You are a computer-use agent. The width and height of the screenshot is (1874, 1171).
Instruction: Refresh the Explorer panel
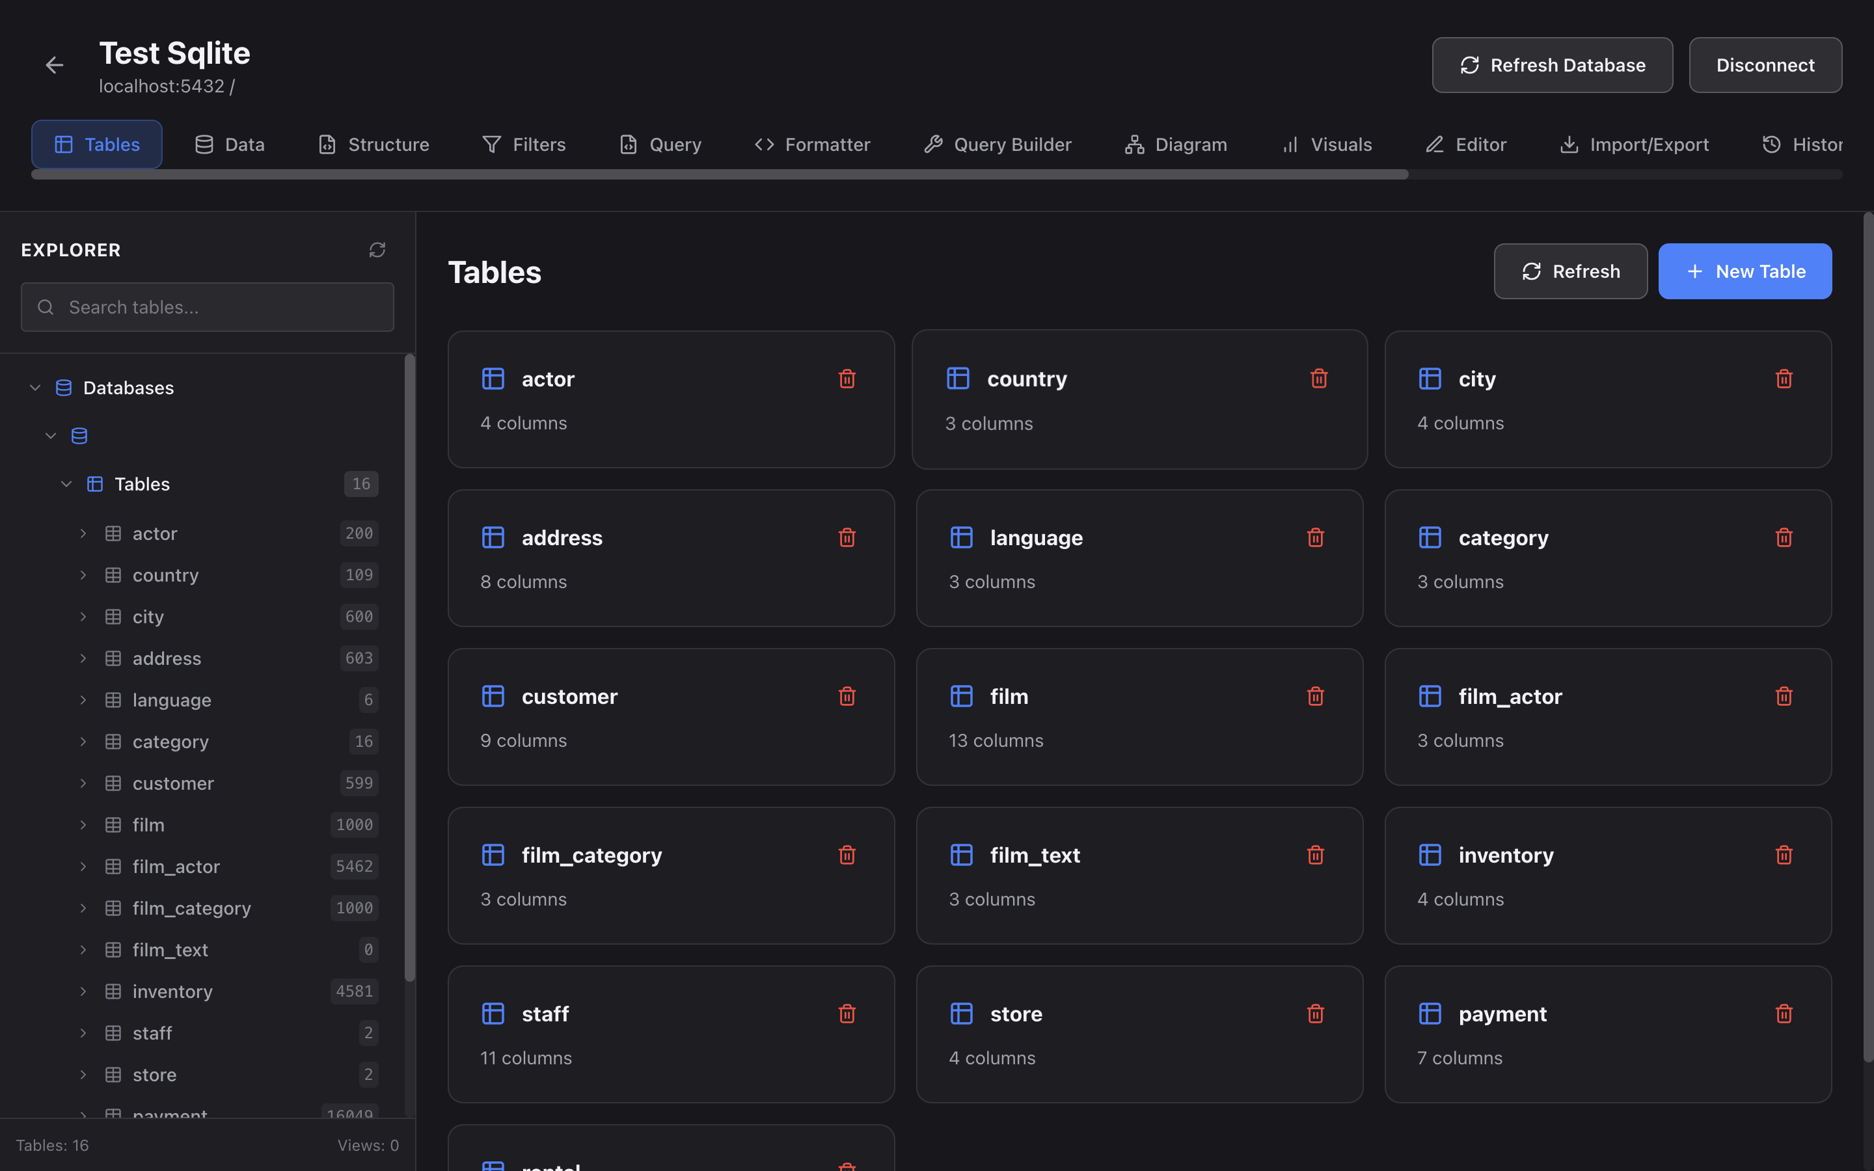click(377, 249)
